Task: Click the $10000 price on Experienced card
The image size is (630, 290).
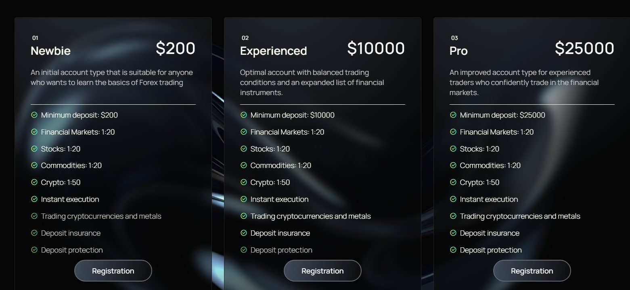Action: coord(376,48)
